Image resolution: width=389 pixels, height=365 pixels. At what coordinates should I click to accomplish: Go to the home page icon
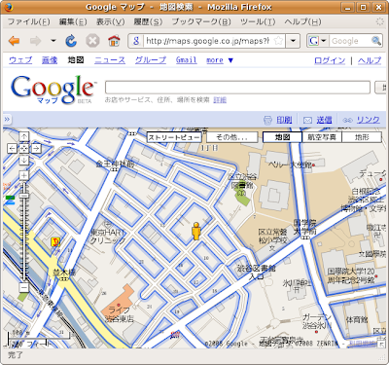click(x=114, y=41)
